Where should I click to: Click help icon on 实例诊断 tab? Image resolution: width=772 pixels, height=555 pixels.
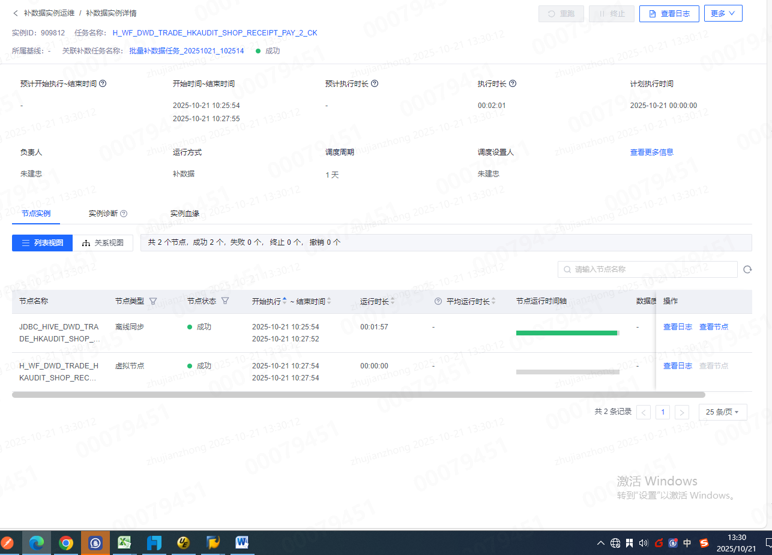(x=124, y=214)
